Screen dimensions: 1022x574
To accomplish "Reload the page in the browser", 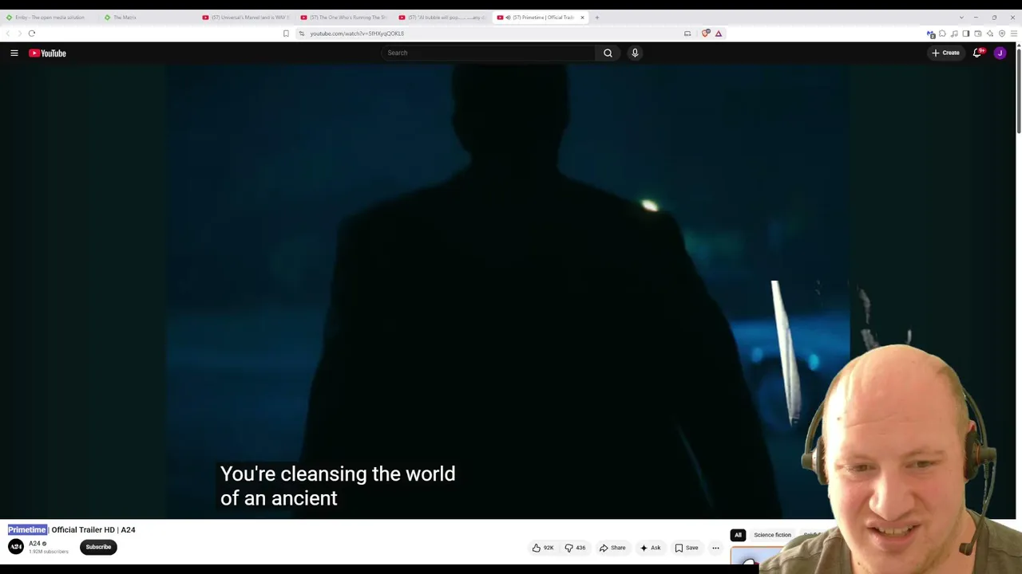I will tap(32, 33).
